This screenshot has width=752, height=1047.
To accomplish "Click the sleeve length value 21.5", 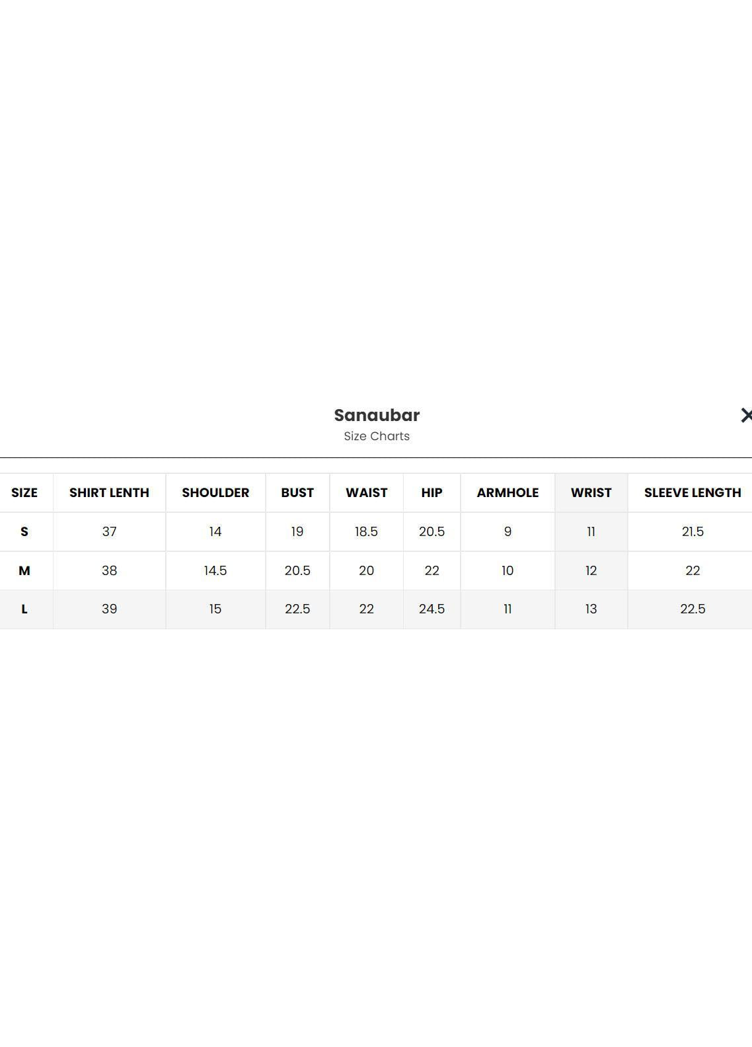I will pyautogui.click(x=693, y=531).
